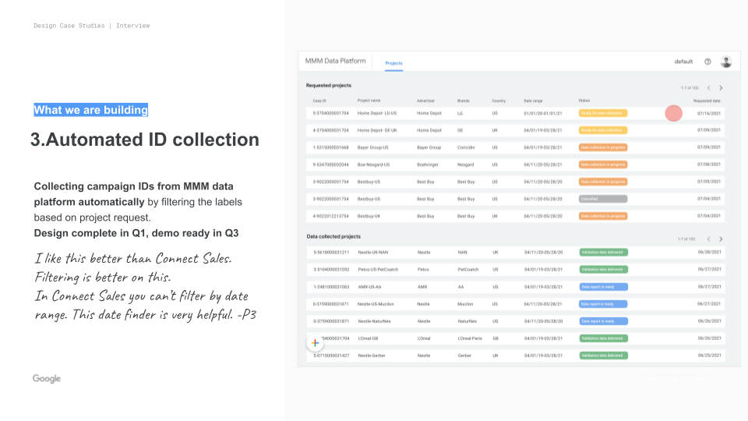Click the colorful plus add button
Screen dimensions: 748x421
315,343
